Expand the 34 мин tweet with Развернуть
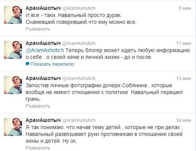This screenshot has width=196, height=151. pos(38,148)
